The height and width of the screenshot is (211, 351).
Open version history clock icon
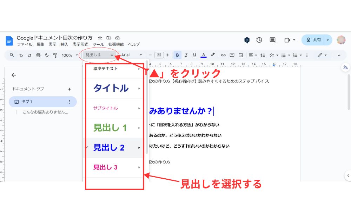(259, 40)
